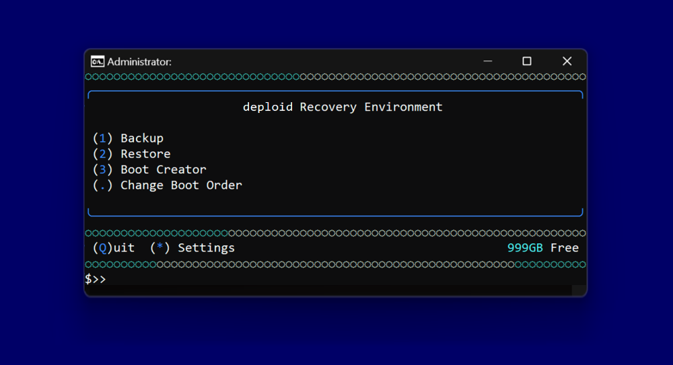Minimize the Administrator console window
The width and height of the screenshot is (673, 365).
487,61
